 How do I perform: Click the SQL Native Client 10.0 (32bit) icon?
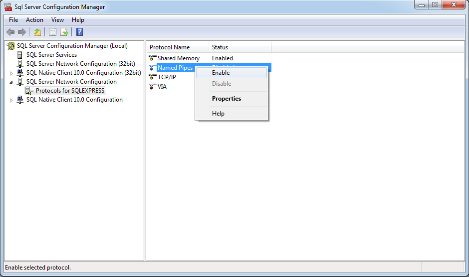(x=20, y=73)
